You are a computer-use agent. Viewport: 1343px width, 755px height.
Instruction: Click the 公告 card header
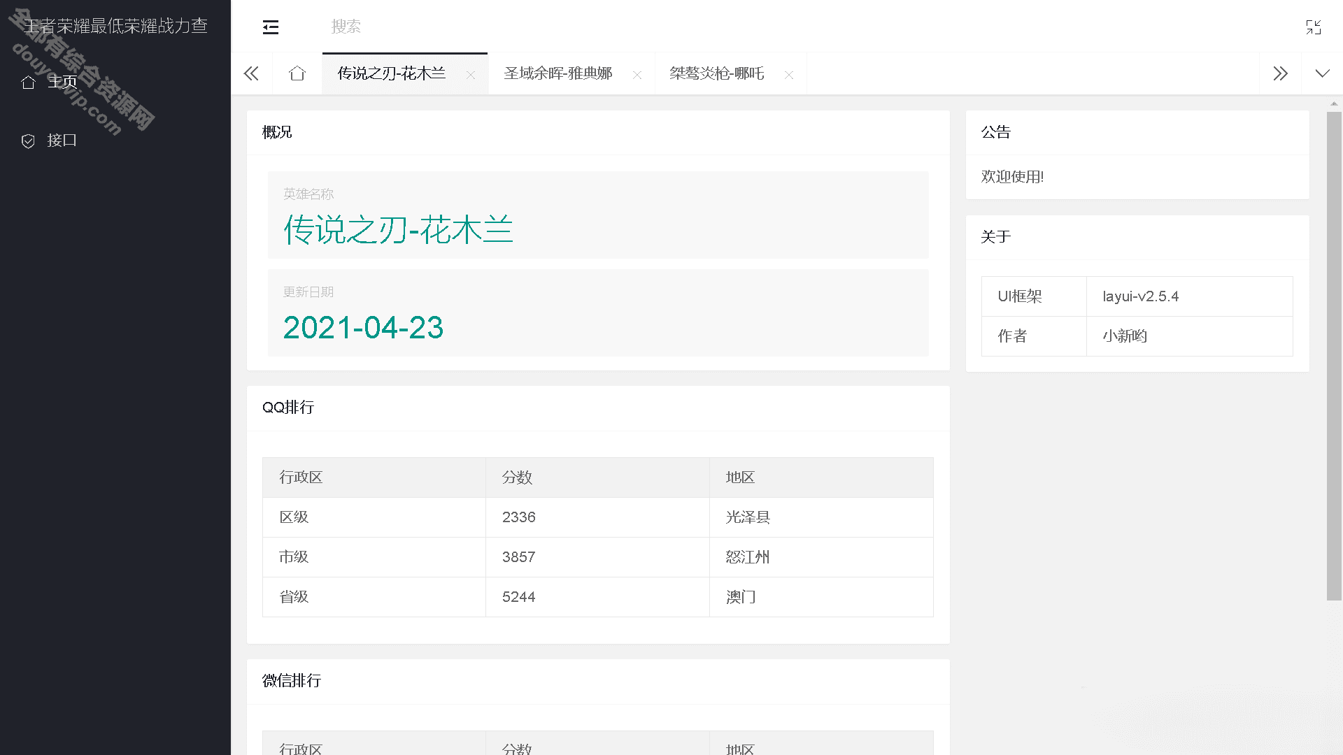click(x=1137, y=132)
